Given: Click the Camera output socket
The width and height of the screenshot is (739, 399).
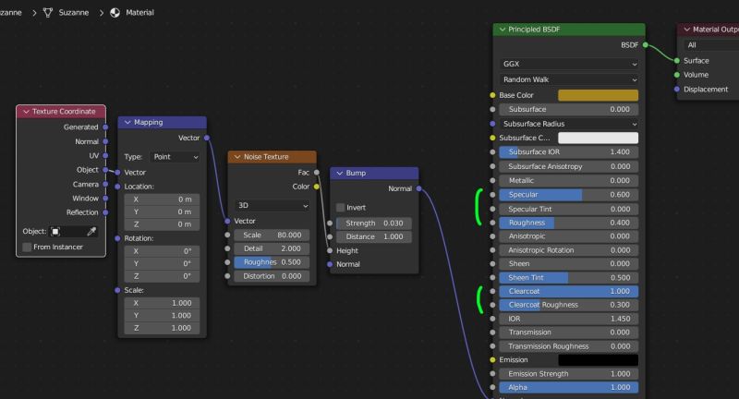Looking at the screenshot, I should (105, 184).
